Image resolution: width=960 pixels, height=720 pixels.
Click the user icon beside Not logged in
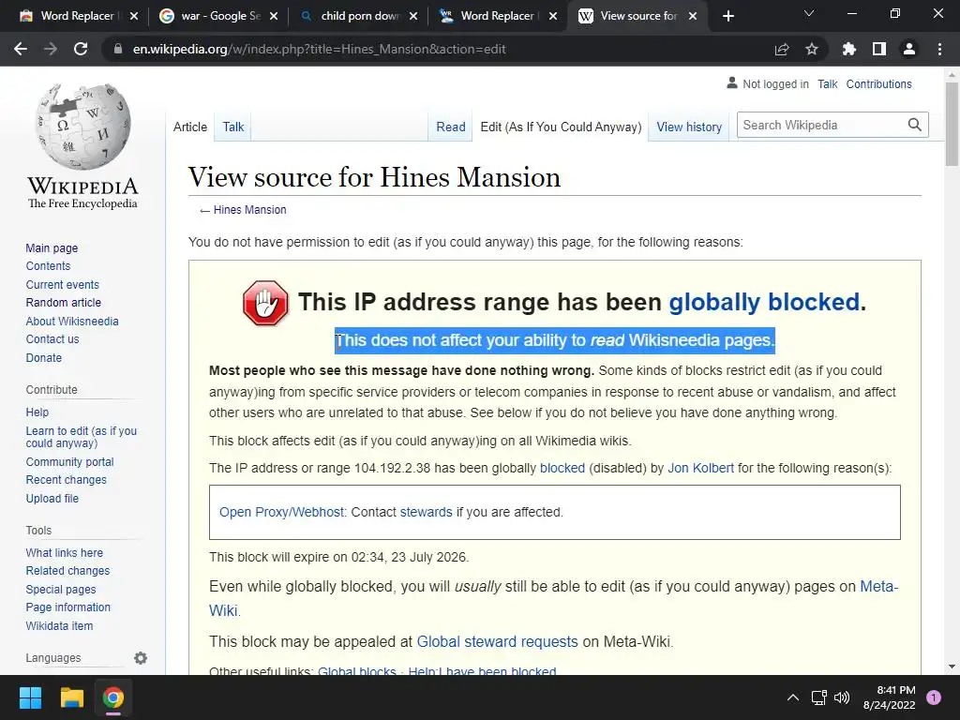(731, 82)
